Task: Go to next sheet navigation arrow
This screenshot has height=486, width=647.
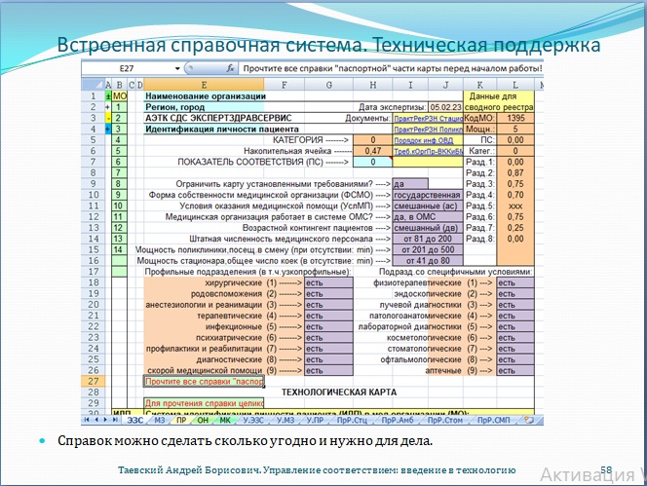Action: 105,420
